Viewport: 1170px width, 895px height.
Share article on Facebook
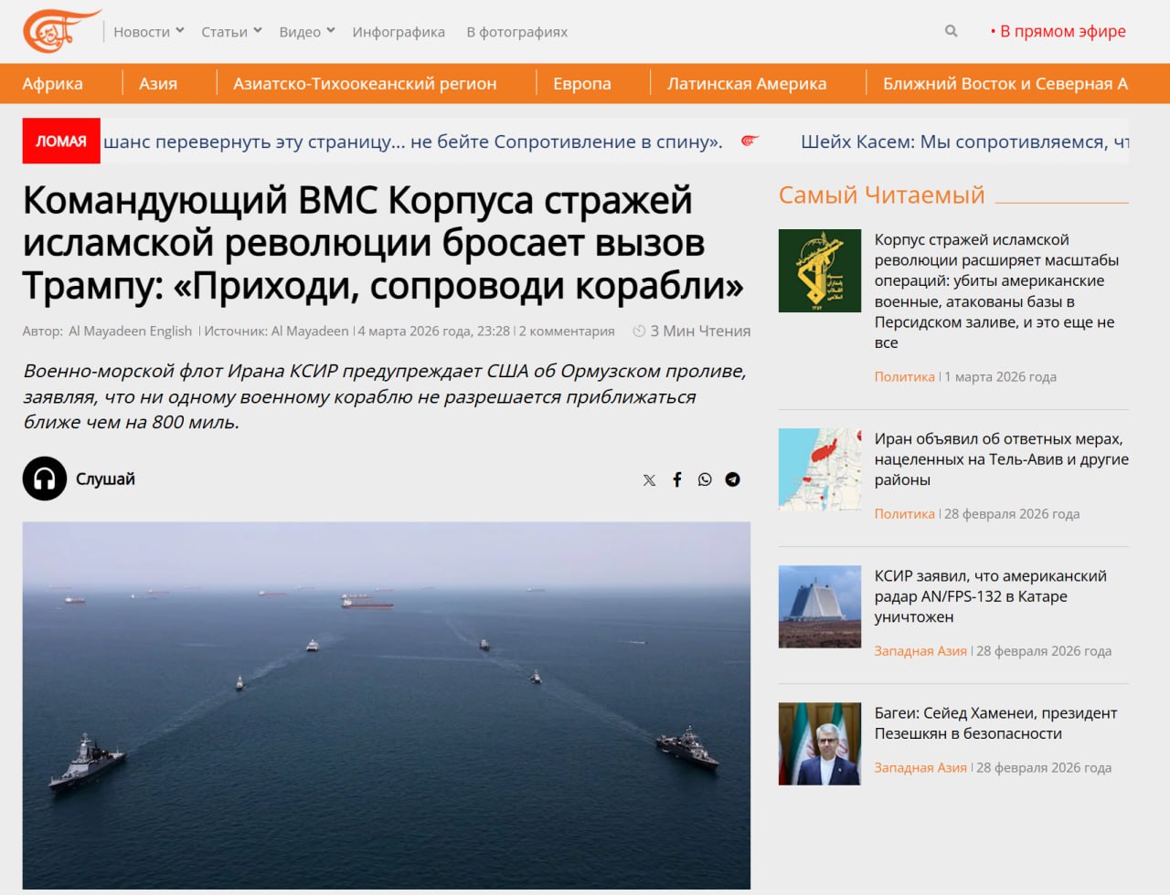pyautogui.click(x=677, y=479)
